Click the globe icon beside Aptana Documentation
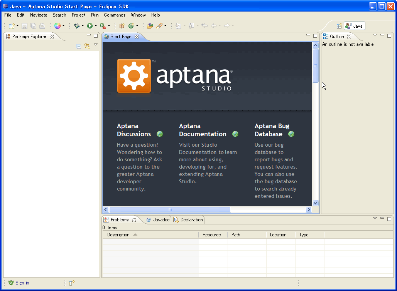 pos(235,134)
